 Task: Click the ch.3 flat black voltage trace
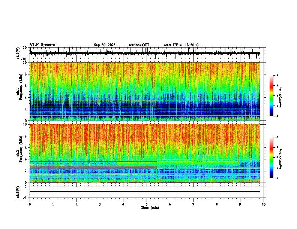[x=145, y=192]
